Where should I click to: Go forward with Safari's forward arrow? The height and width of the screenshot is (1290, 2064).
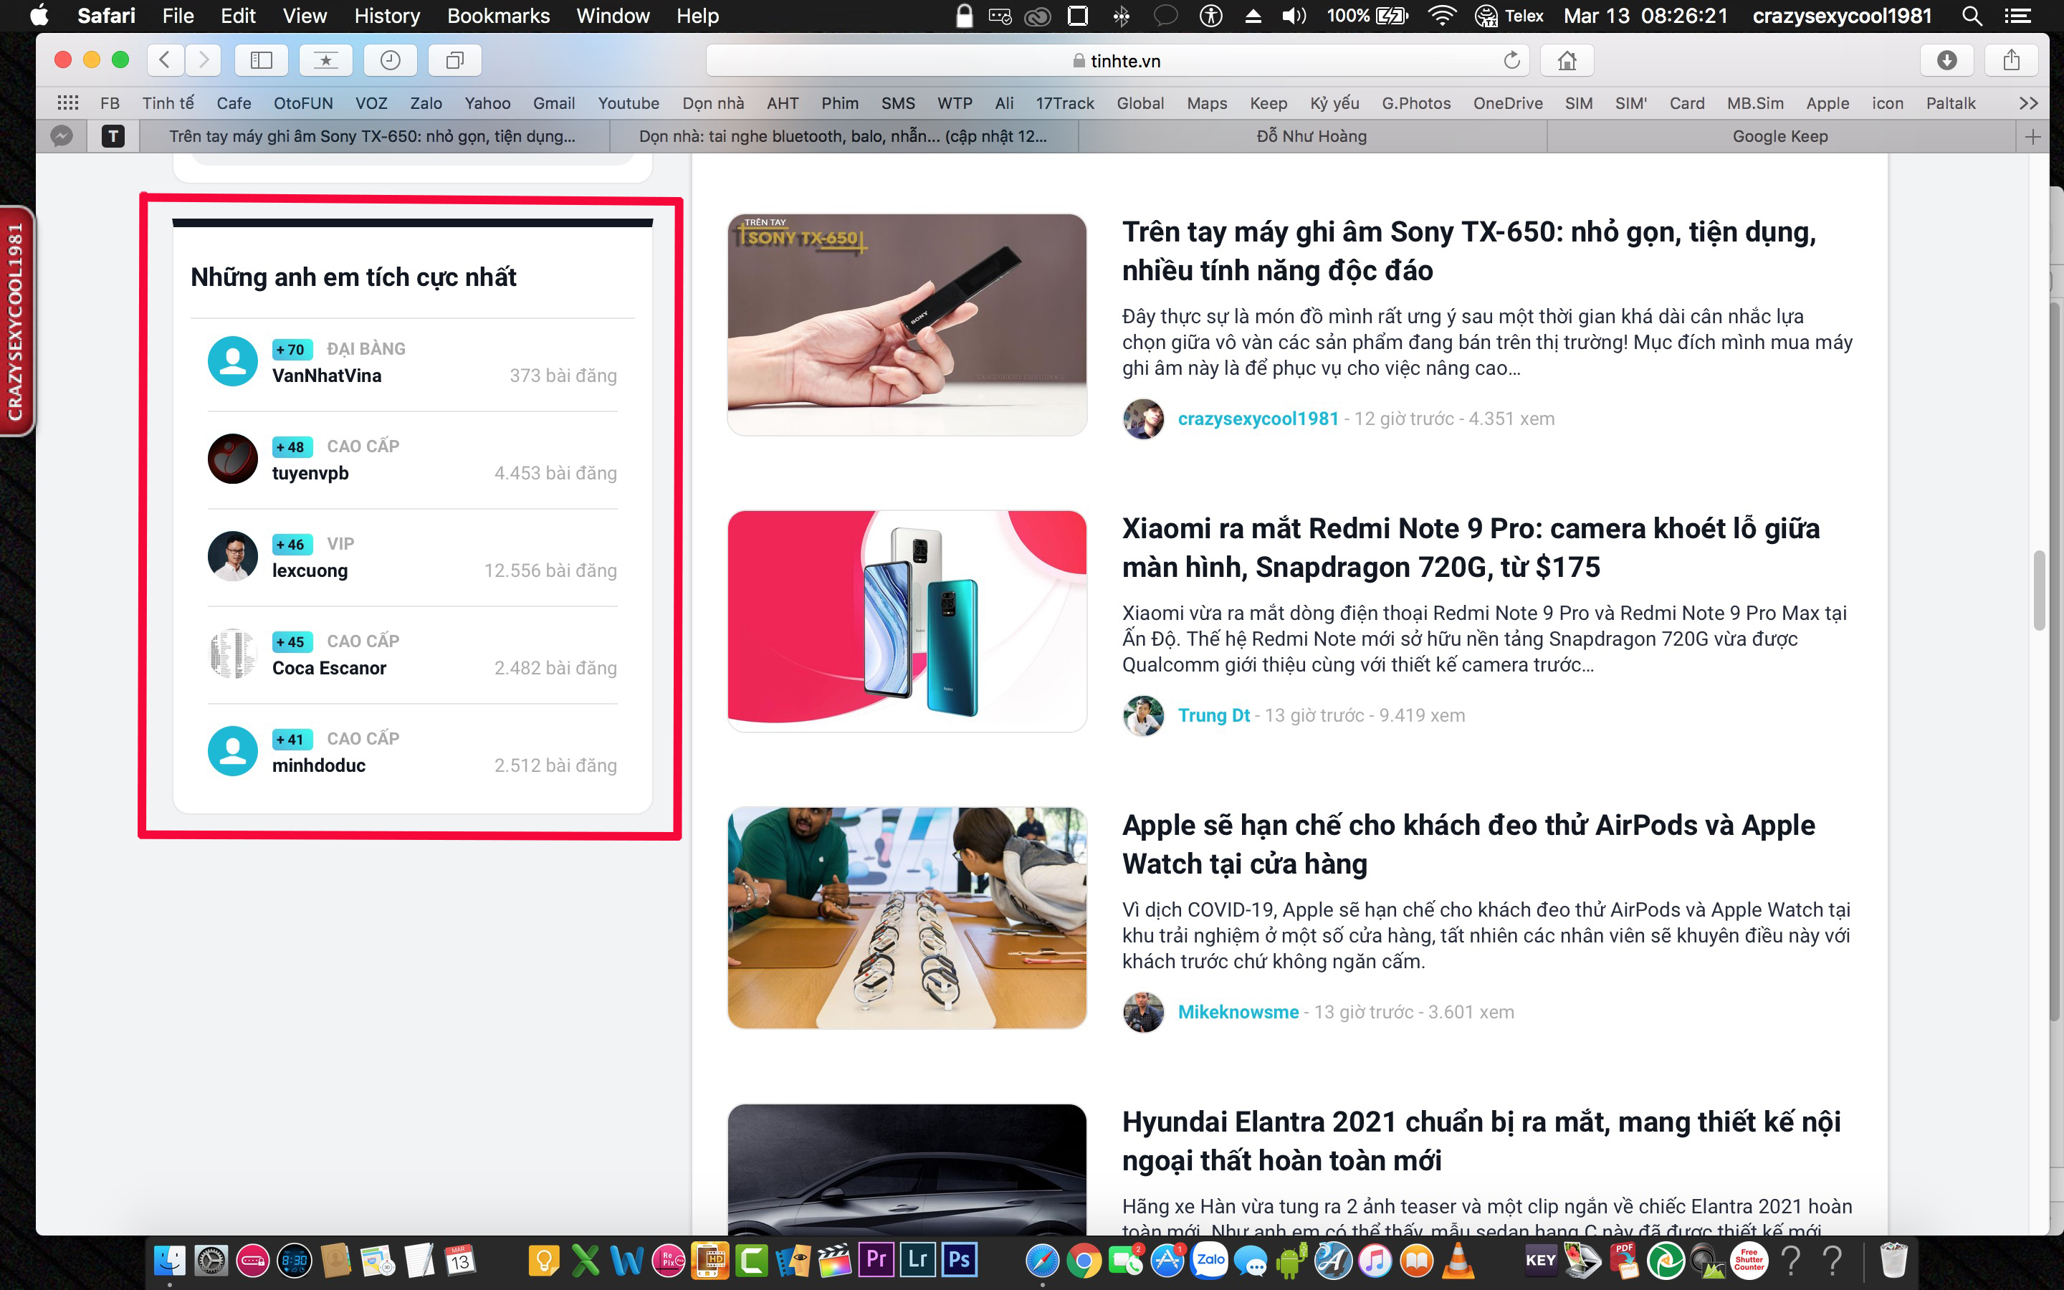(203, 59)
